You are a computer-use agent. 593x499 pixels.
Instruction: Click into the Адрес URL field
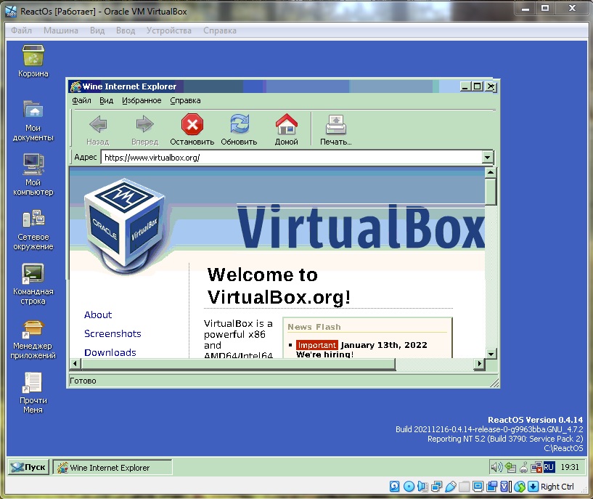(290, 158)
